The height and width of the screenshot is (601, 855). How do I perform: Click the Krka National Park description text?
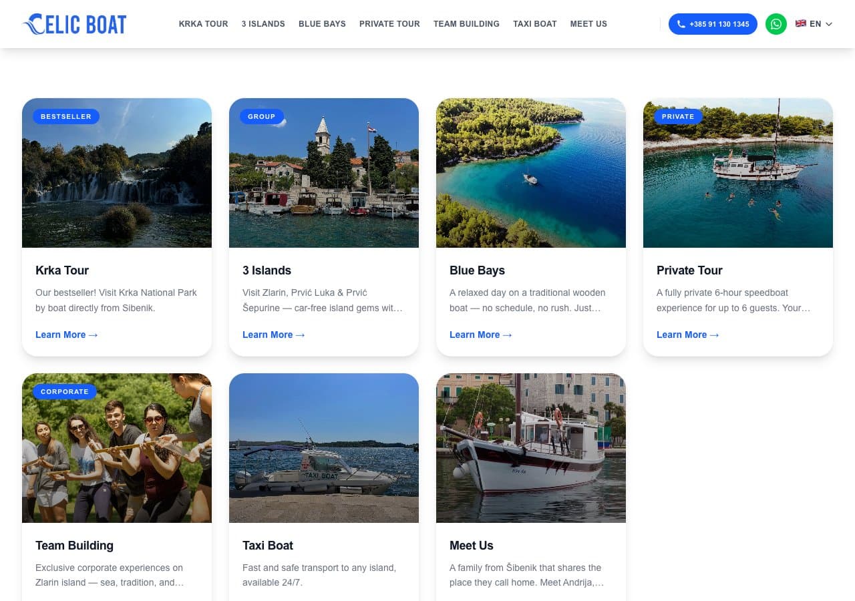click(116, 300)
